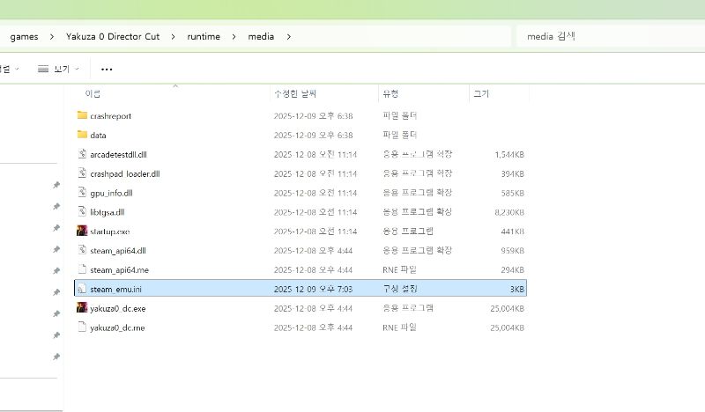The height and width of the screenshot is (412, 705).
Task: Open the see more (...) toolbar menu
Action: click(x=107, y=69)
